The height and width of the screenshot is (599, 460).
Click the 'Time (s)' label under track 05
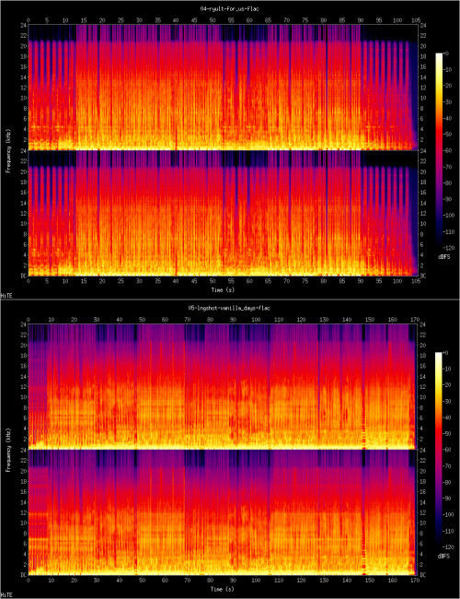222,589
